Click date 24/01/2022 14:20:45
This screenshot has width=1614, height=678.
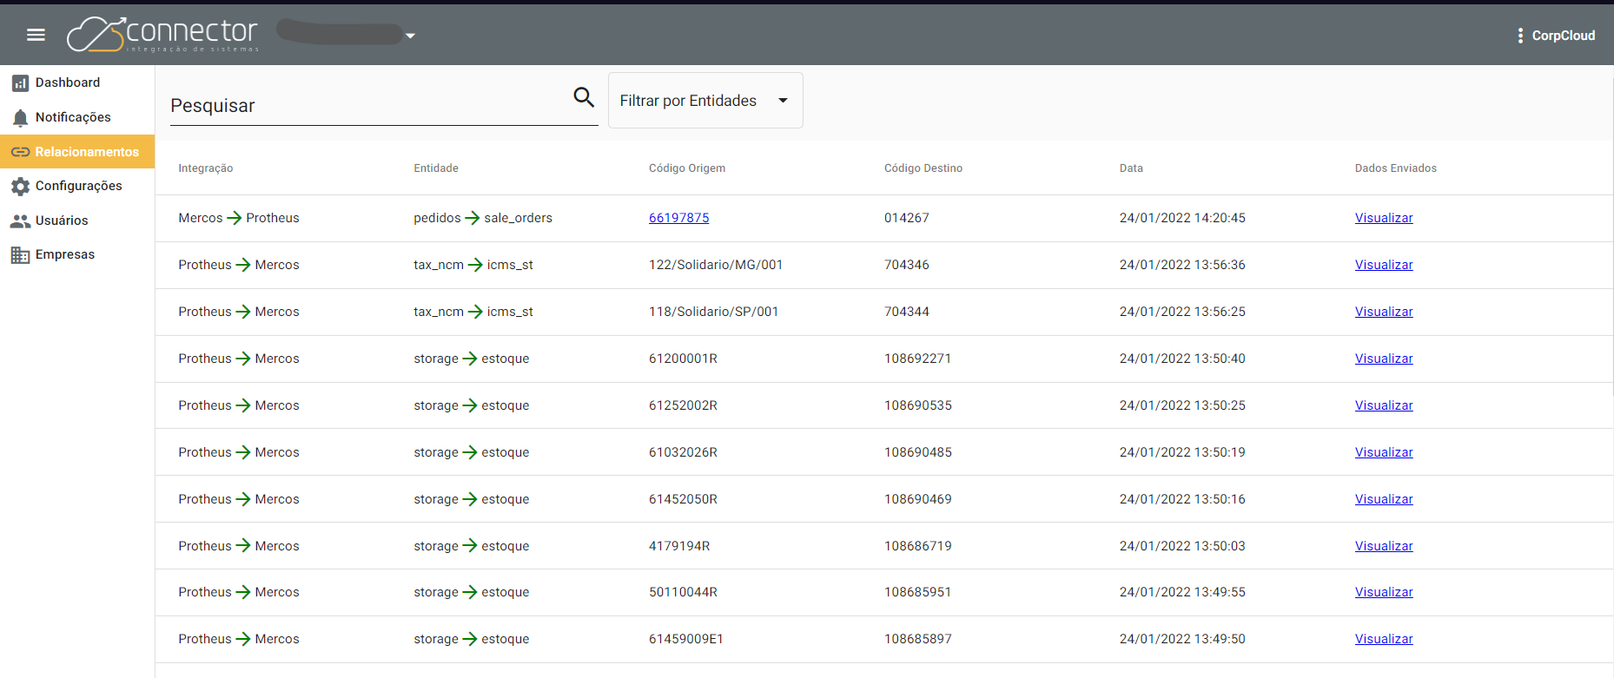pyautogui.click(x=1182, y=218)
